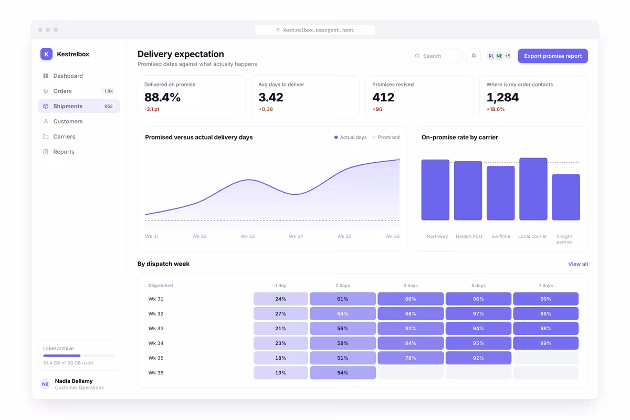Click the 92% cell in Wk 35
The image size is (630, 420).
(478, 358)
